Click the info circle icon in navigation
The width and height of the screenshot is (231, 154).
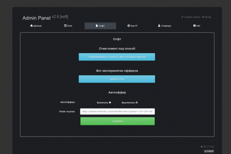click(x=194, y=26)
